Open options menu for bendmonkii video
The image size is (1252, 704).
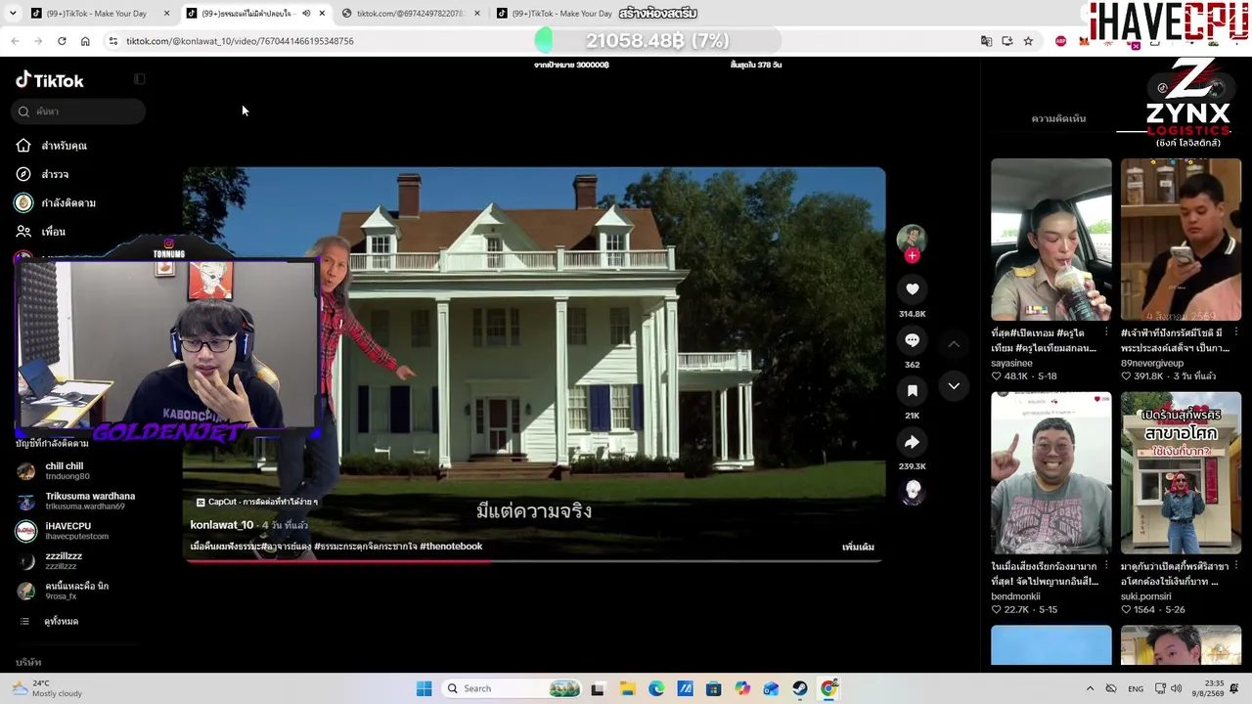[x=1106, y=565]
